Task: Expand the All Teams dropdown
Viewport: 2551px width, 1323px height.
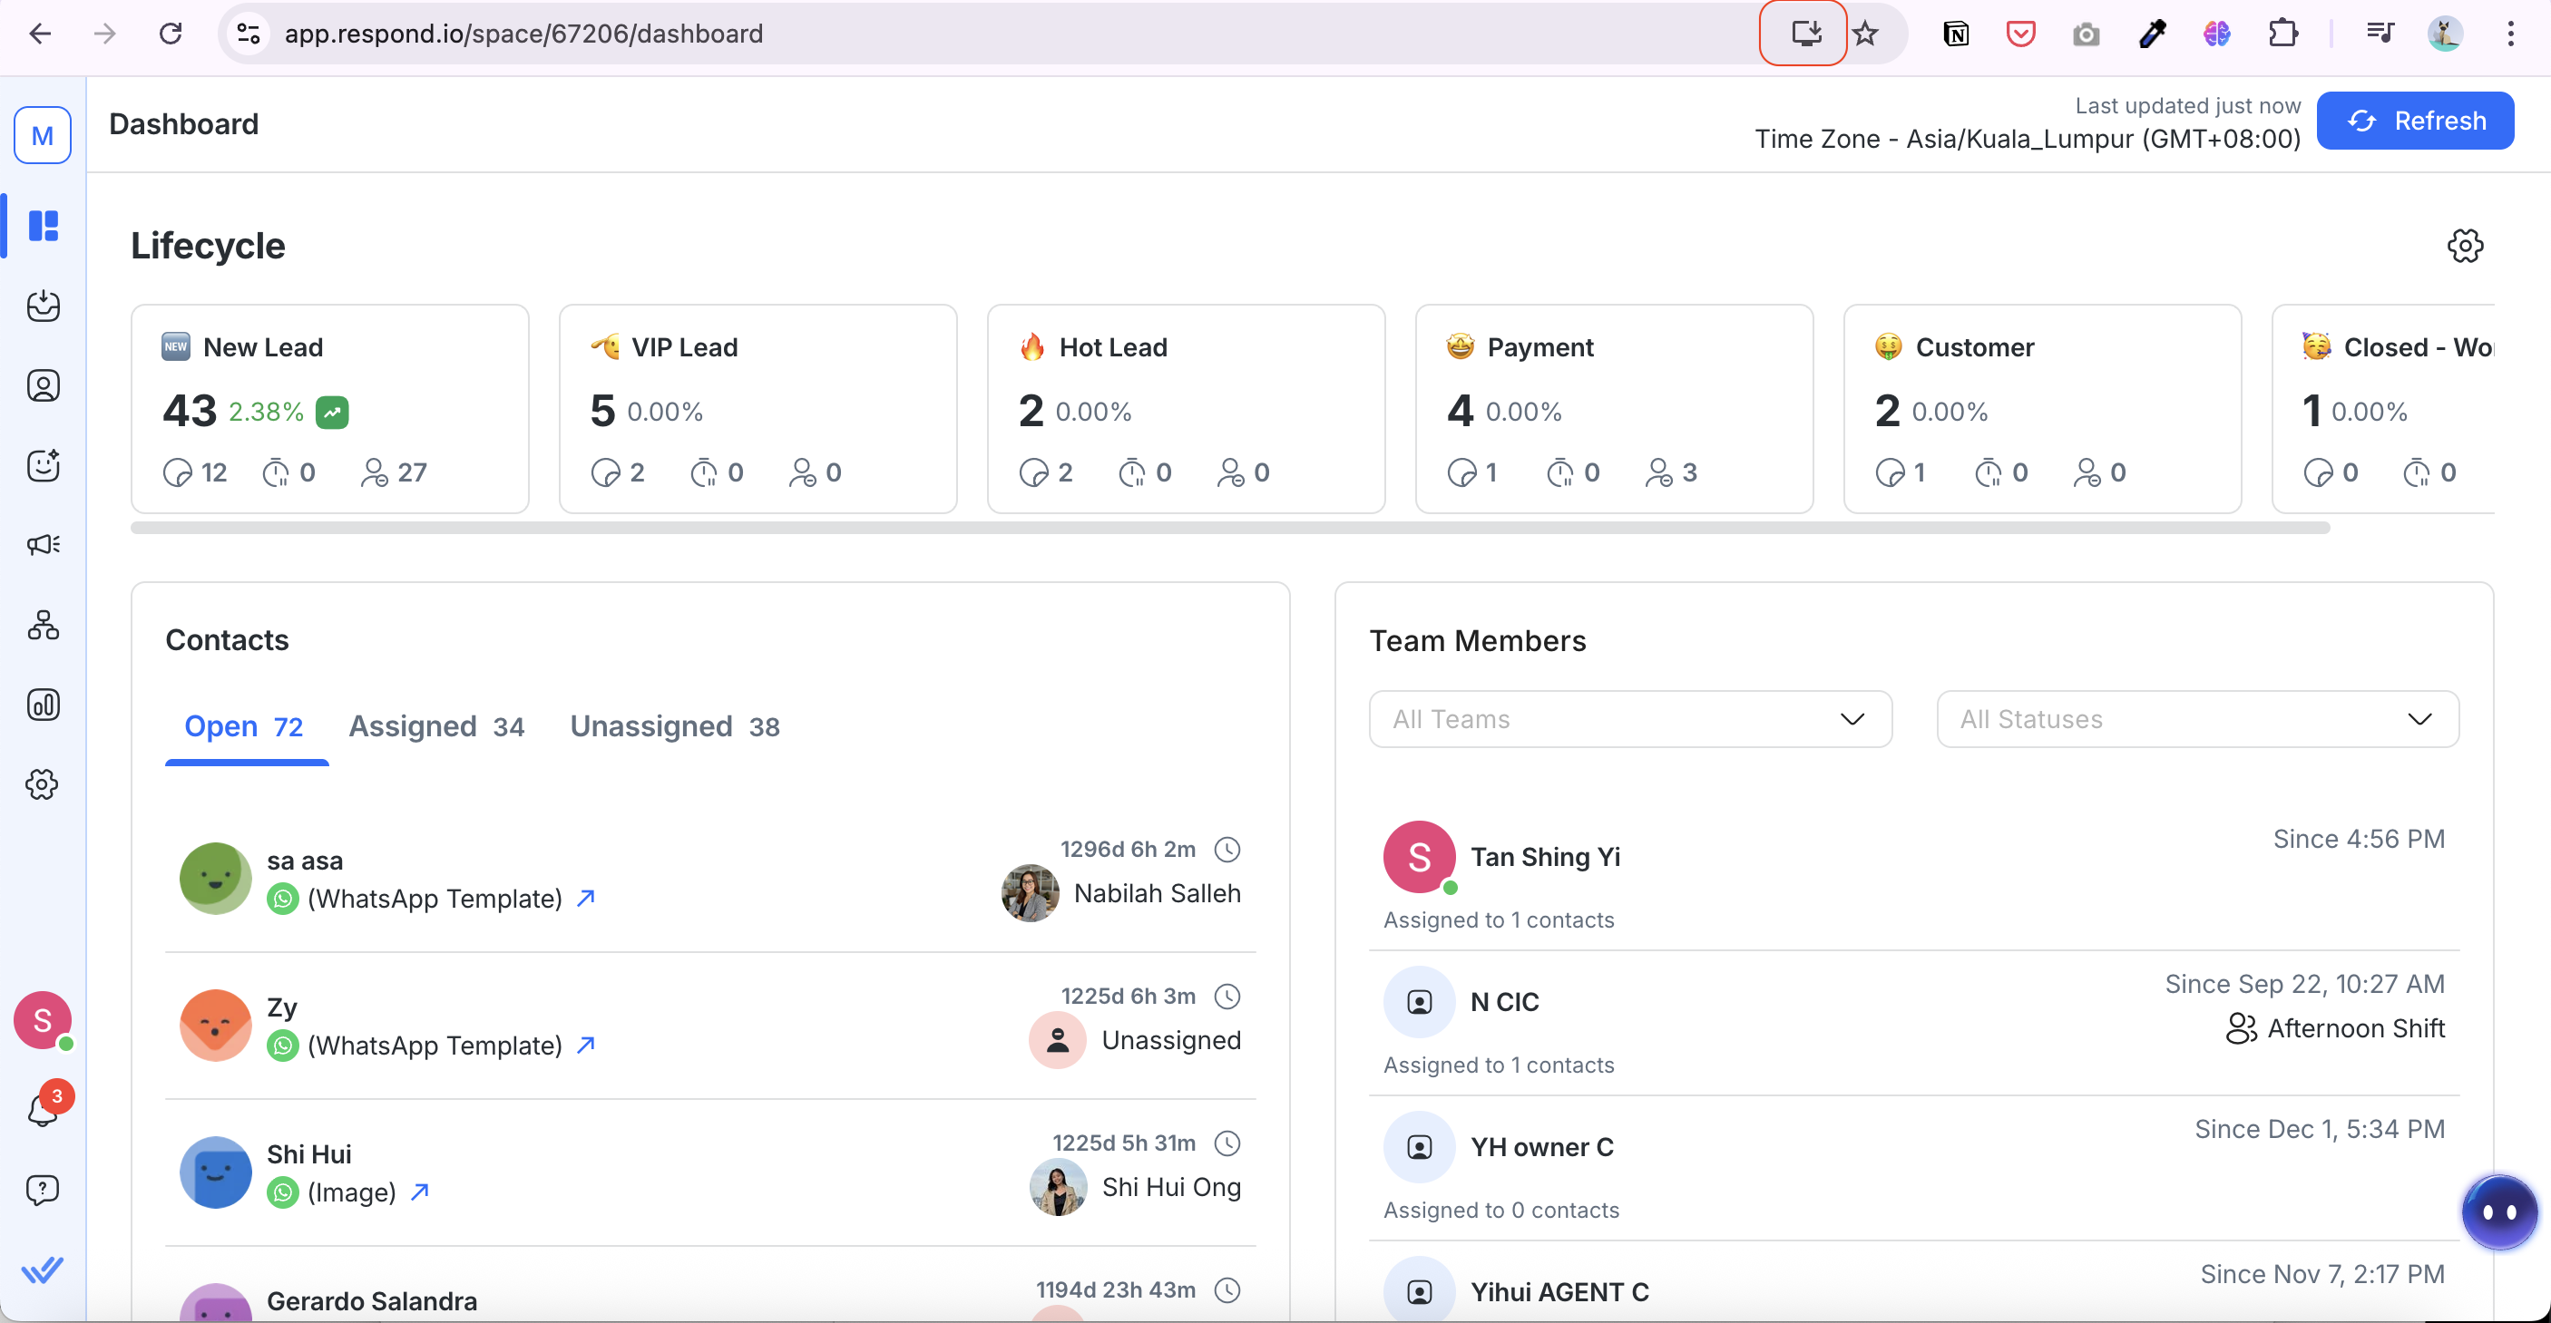Action: tap(1630, 719)
